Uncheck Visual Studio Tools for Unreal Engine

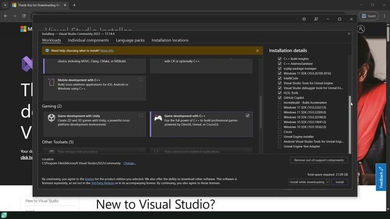pos(280,83)
